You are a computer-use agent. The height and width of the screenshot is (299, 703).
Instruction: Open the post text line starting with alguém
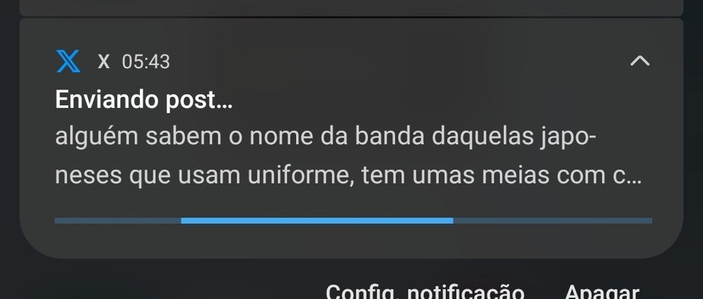325,137
